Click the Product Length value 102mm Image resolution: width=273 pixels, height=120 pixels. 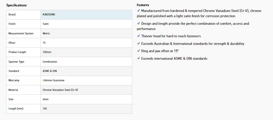(47, 52)
